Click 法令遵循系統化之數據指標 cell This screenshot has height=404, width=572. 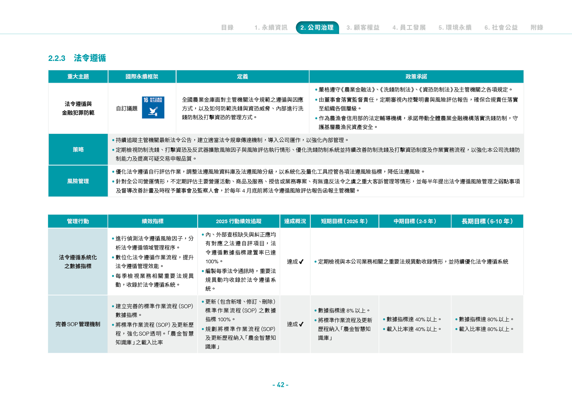pyautogui.click(x=78, y=262)
